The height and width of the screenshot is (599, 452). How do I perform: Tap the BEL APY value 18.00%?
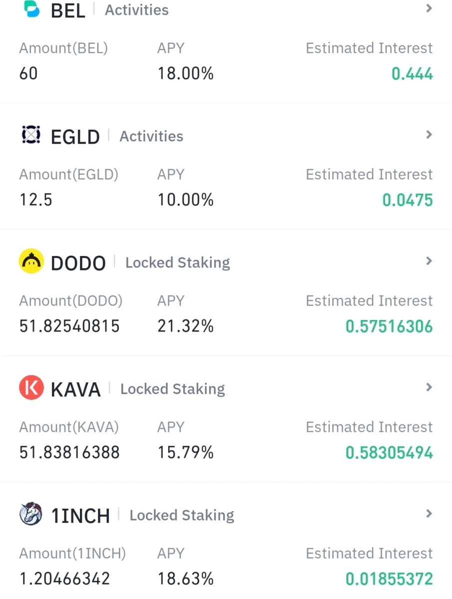(186, 74)
